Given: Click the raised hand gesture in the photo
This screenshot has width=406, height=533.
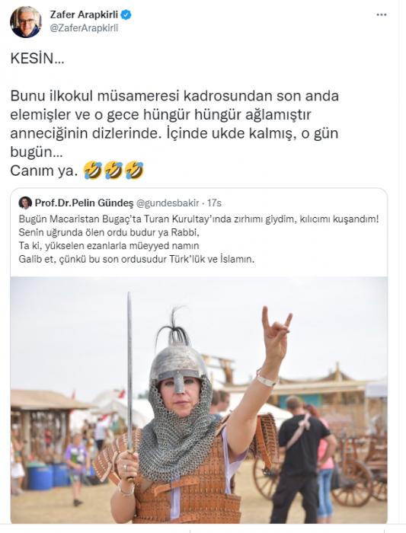Looking at the screenshot, I should 276,334.
